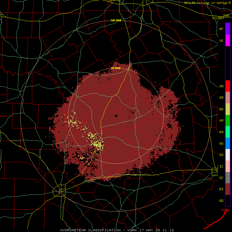Click the radar site black dot at center
This screenshot has width=232, height=232.
pyautogui.click(x=116, y=116)
